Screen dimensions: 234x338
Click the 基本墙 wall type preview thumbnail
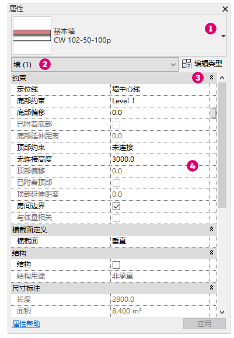pos(32,36)
